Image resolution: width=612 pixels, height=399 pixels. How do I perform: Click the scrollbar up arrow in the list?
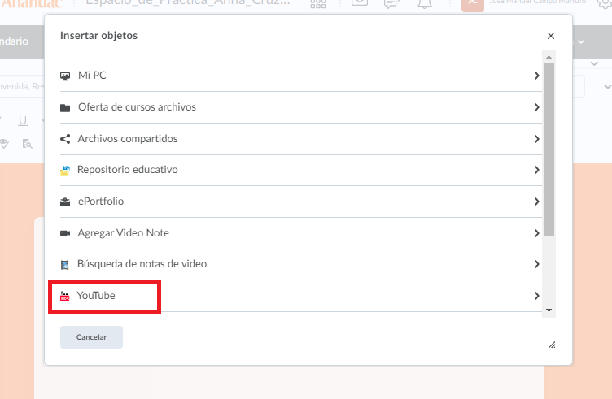[x=549, y=56]
